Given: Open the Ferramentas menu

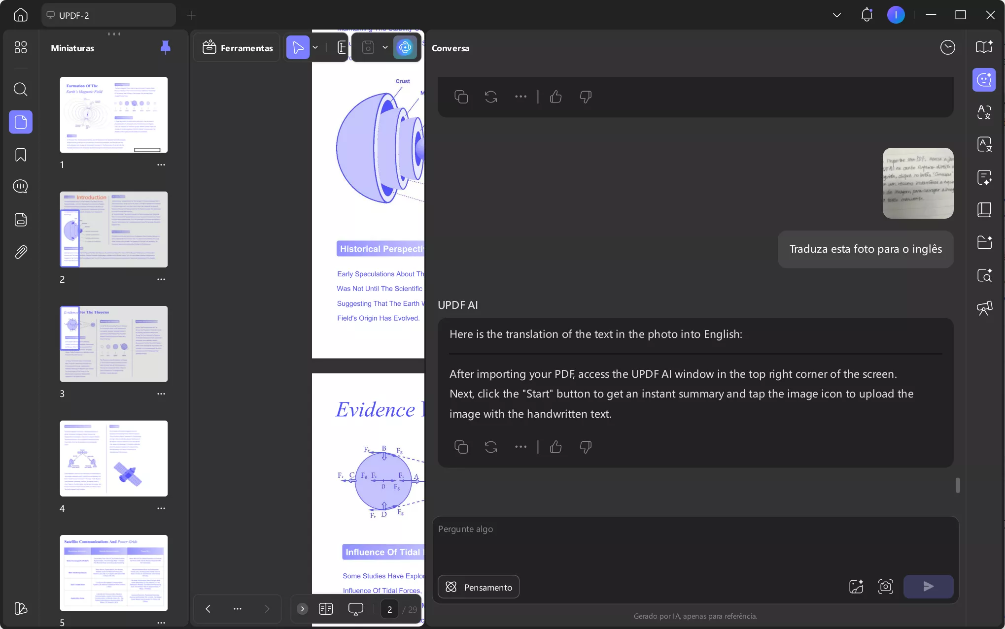Looking at the screenshot, I should pos(237,48).
